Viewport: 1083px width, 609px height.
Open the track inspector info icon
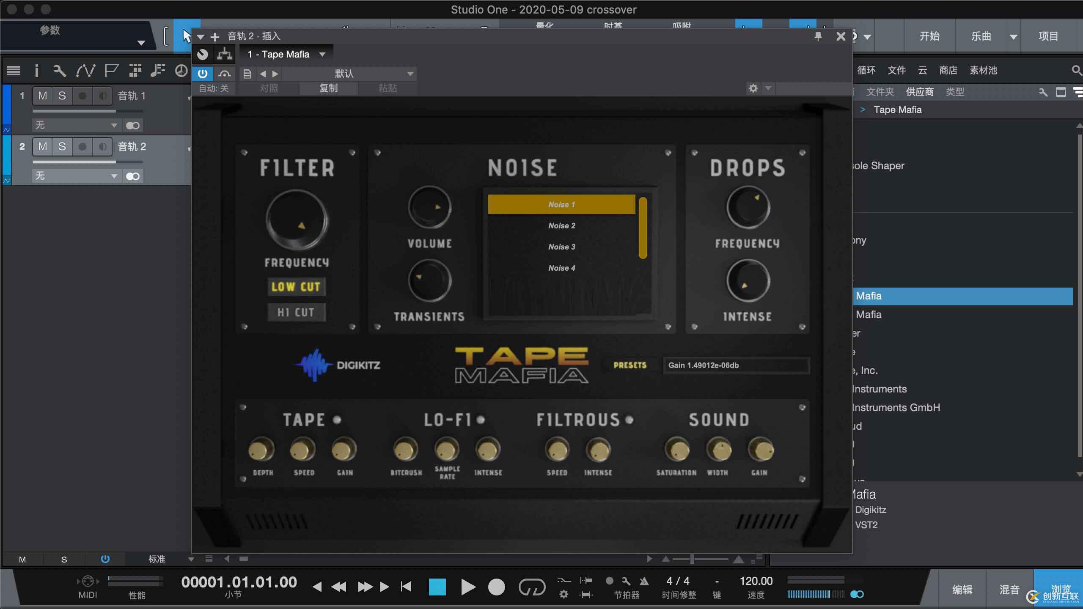pos(37,71)
